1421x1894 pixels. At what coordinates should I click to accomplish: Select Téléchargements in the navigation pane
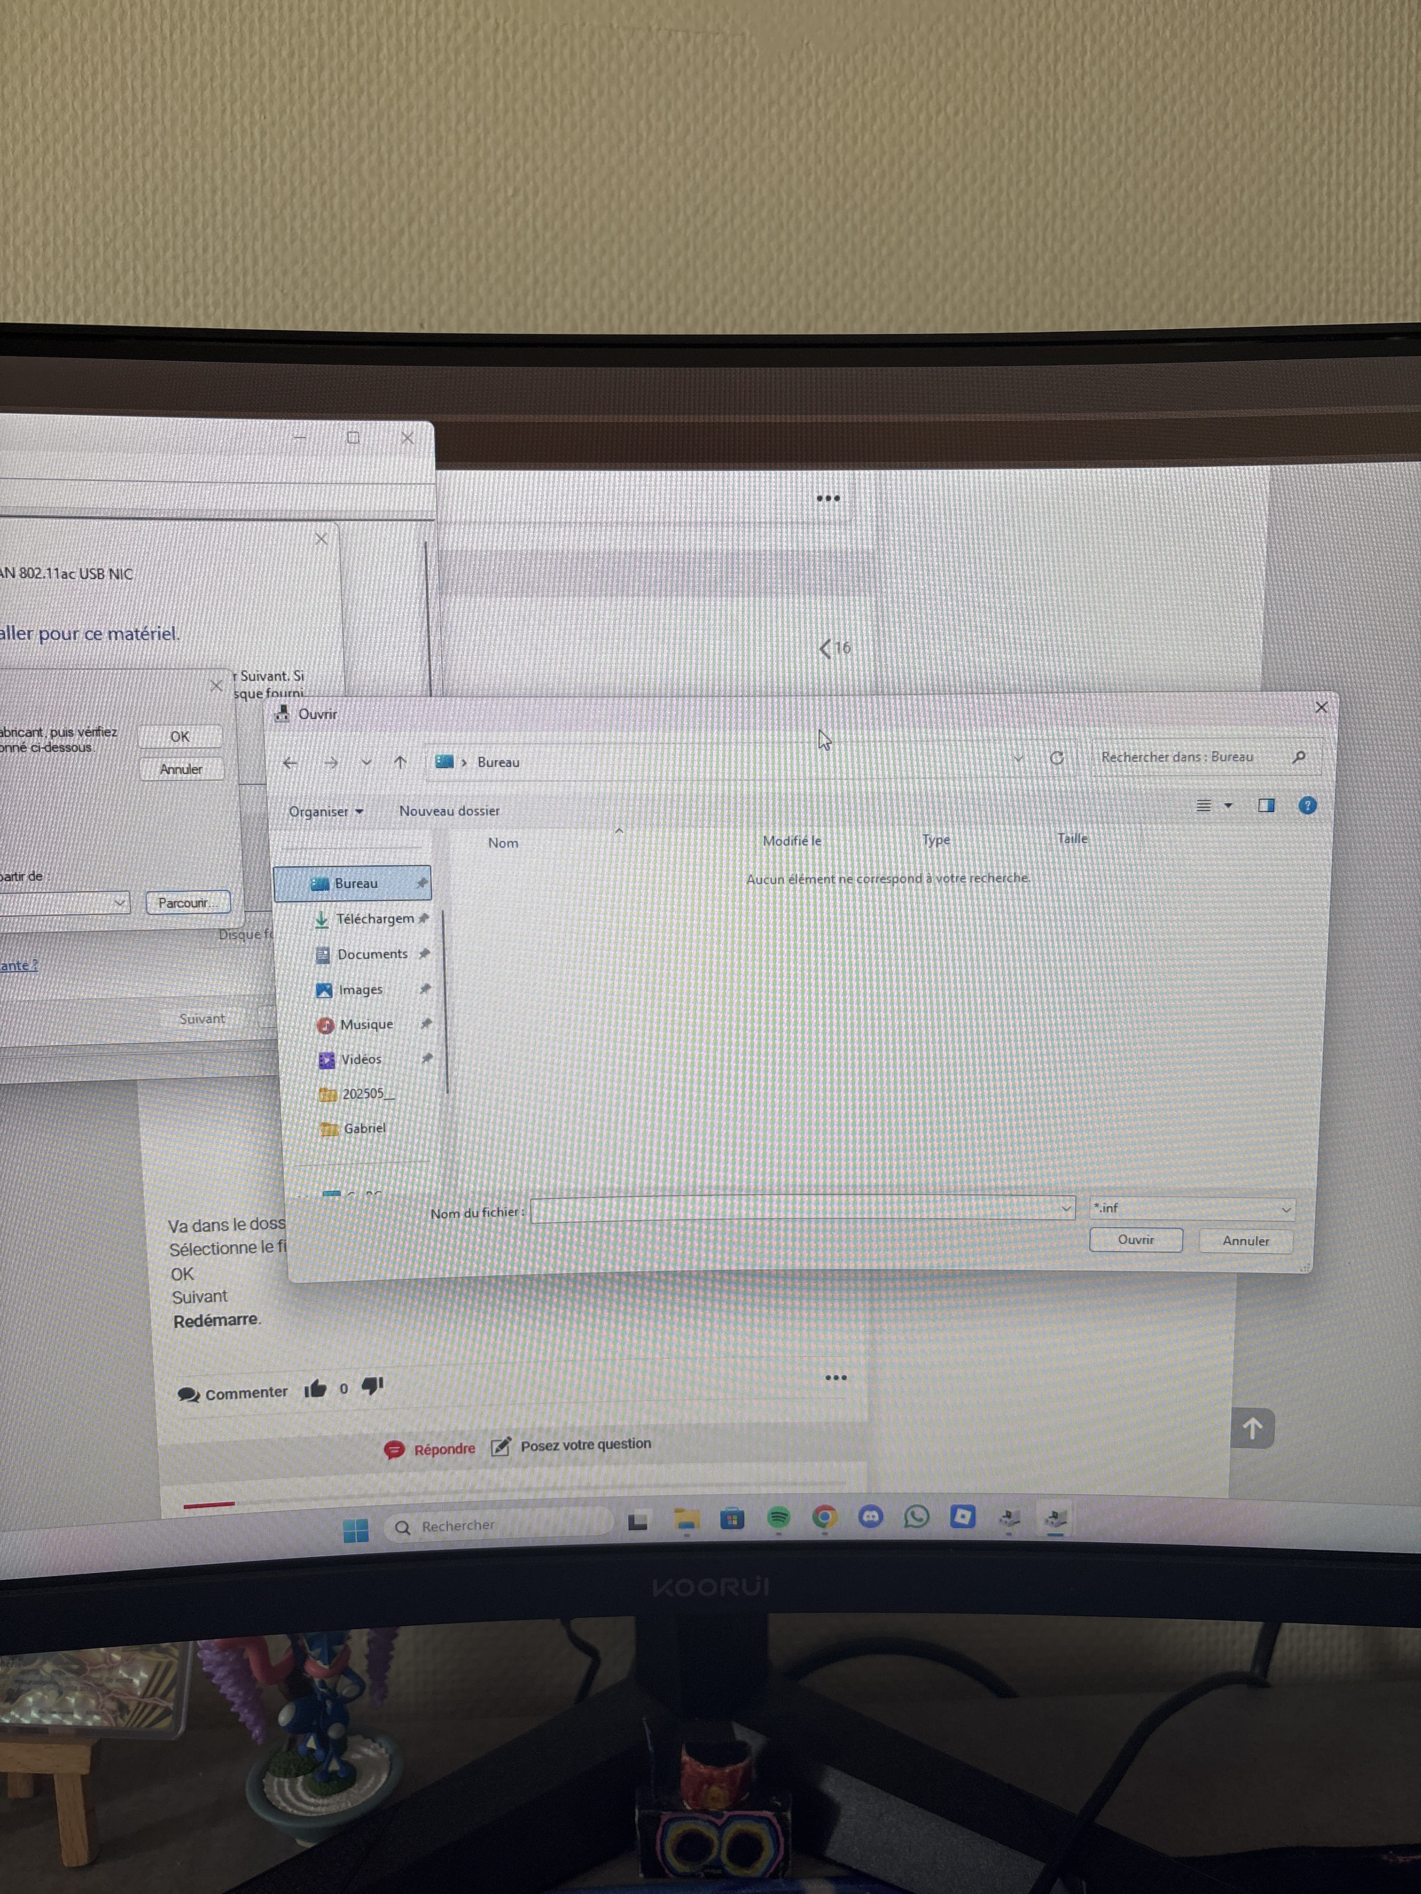pyautogui.click(x=375, y=919)
